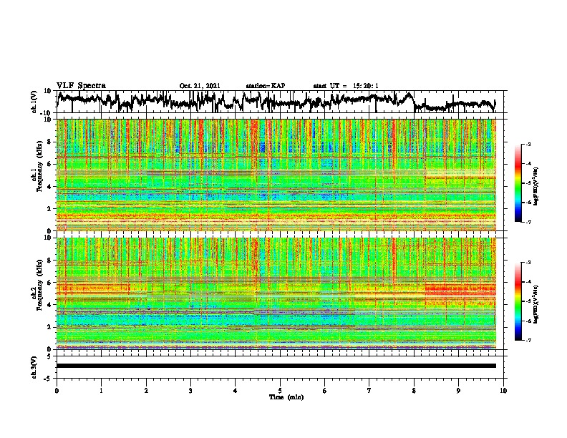
Task: Click the ch.3(V) black signal bar
Action: 276,366
